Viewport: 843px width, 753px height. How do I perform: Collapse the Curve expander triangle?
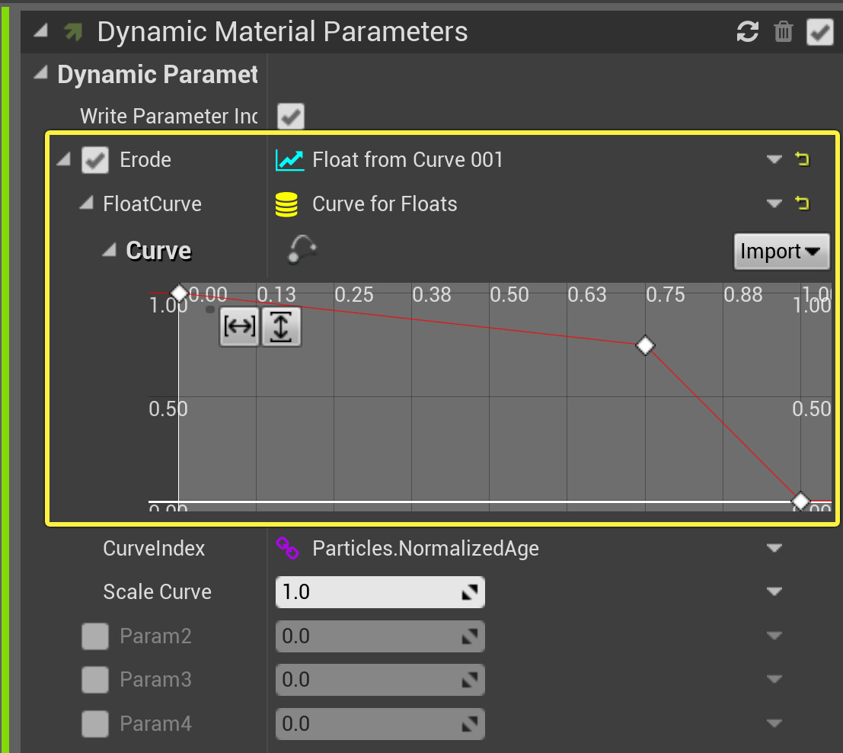110,250
